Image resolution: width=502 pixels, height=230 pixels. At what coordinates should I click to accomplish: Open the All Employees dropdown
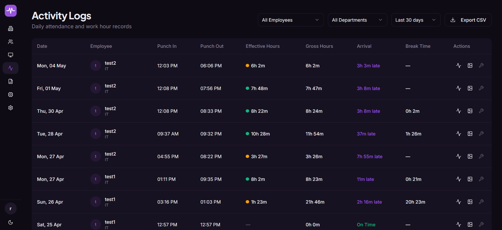[x=291, y=20]
